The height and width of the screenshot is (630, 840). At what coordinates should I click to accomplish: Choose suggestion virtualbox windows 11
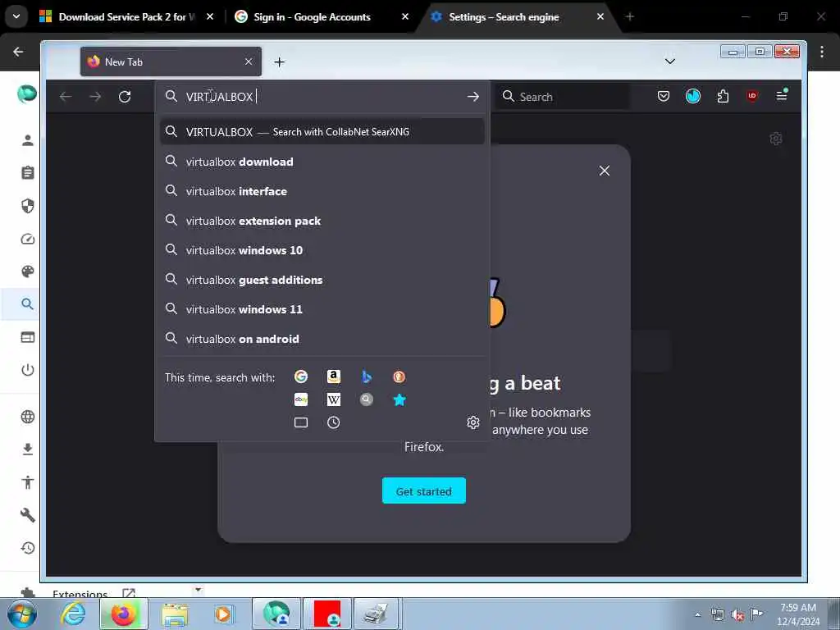[x=322, y=309]
